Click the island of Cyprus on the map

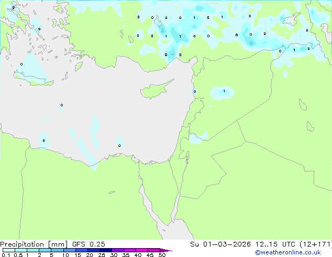[156, 90]
